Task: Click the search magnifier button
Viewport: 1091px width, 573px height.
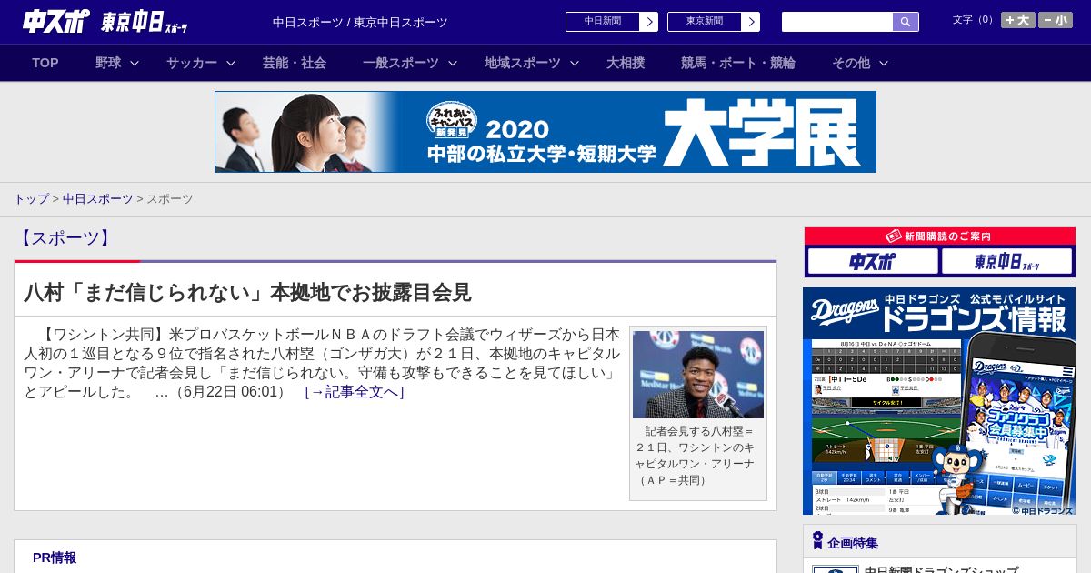Action: (x=906, y=22)
